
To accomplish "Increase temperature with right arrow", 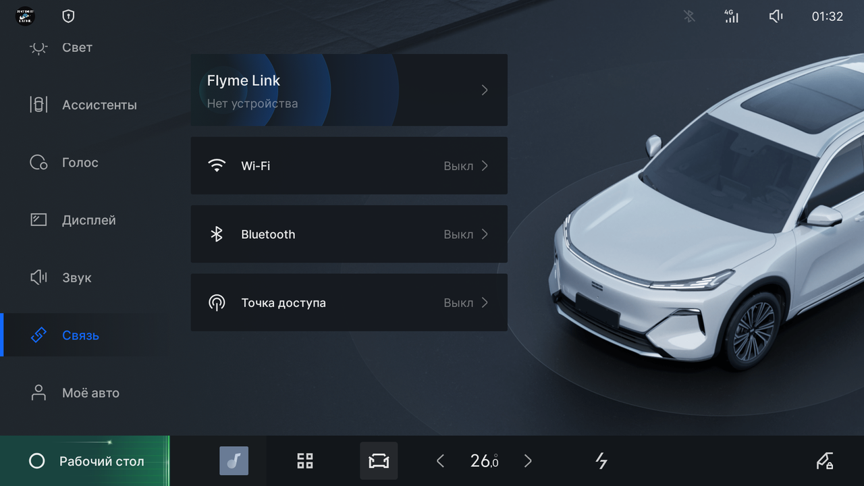I will (528, 461).
